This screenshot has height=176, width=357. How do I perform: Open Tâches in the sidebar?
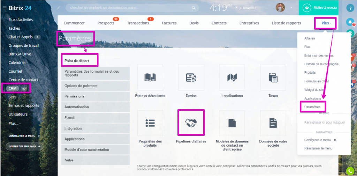pos(14,28)
